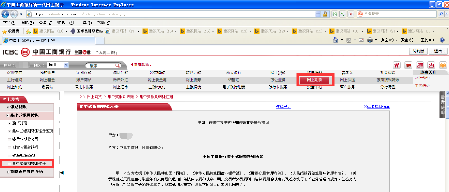Open the recent pages dropdown beside Forward
449x192 pixels.
[22, 14]
